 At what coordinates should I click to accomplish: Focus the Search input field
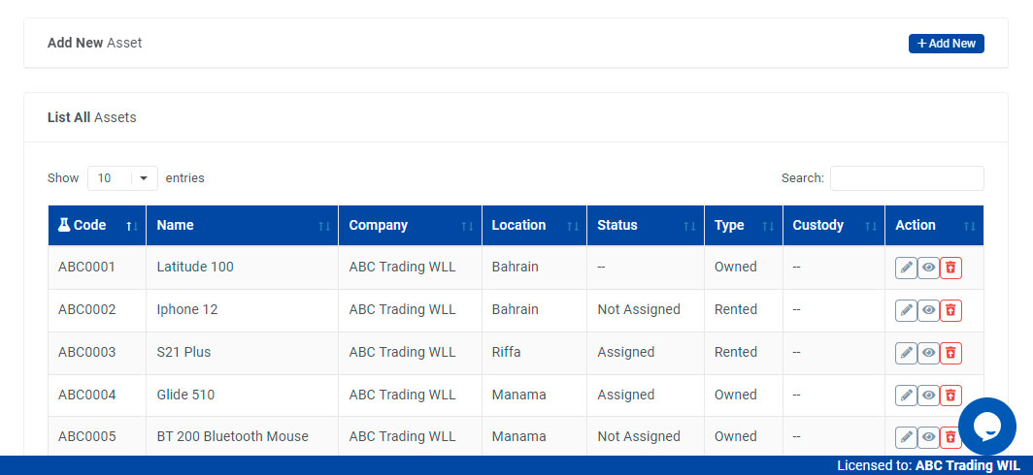pos(906,178)
